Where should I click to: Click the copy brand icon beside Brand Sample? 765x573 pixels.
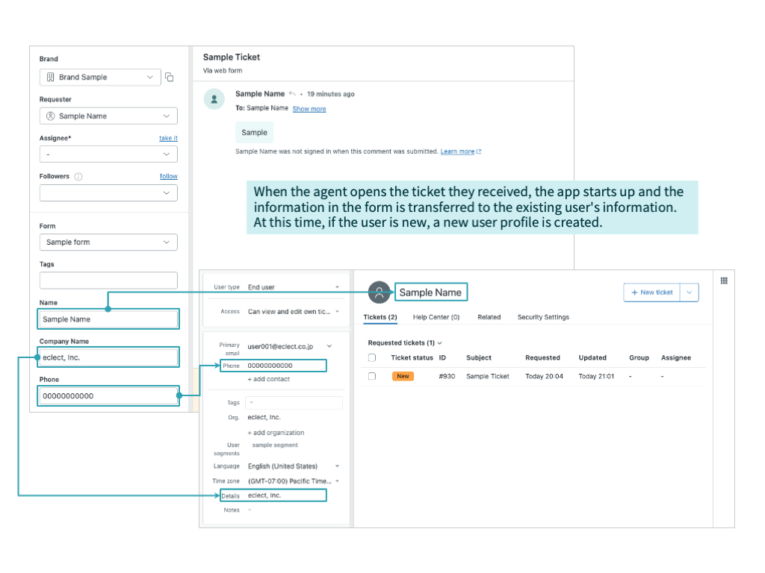pyautogui.click(x=169, y=78)
